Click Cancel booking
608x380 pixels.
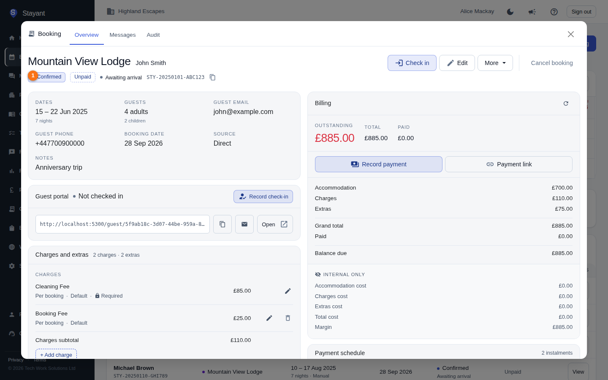point(552,63)
